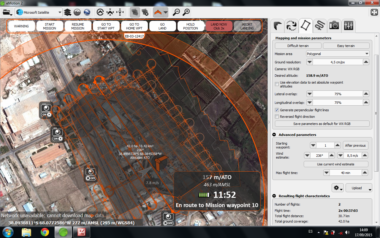Open the Mission area Polygonal dropdown

click(x=338, y=54)
